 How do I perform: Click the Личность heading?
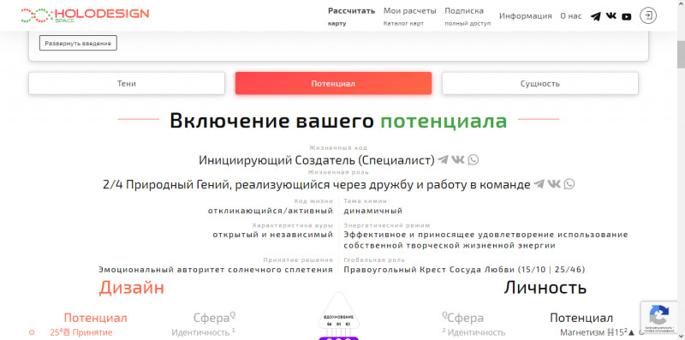coord(545,288)
